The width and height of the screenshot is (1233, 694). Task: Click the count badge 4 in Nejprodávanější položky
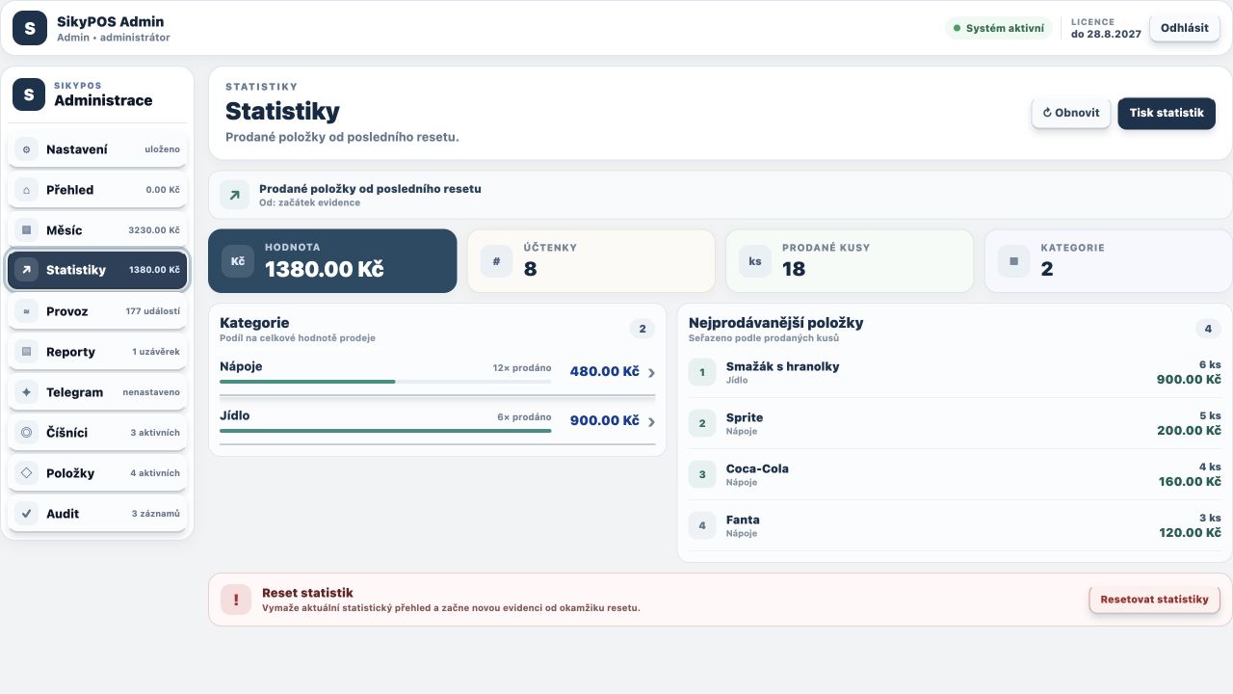click(x=1208, y=329)
